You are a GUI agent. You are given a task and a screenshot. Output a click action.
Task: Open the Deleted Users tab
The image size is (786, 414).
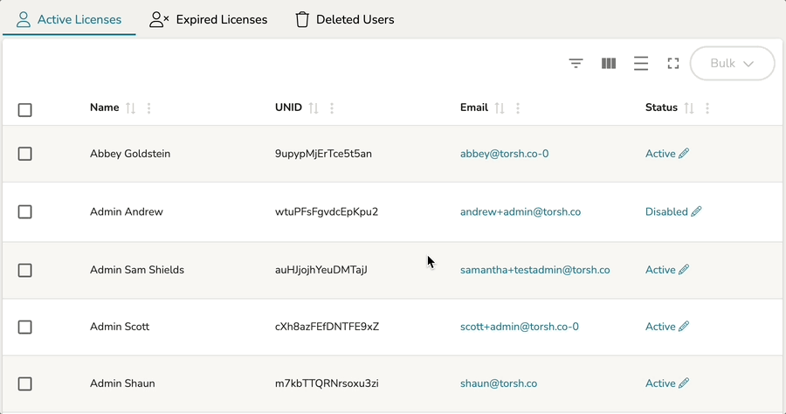[x=345, y=19]
